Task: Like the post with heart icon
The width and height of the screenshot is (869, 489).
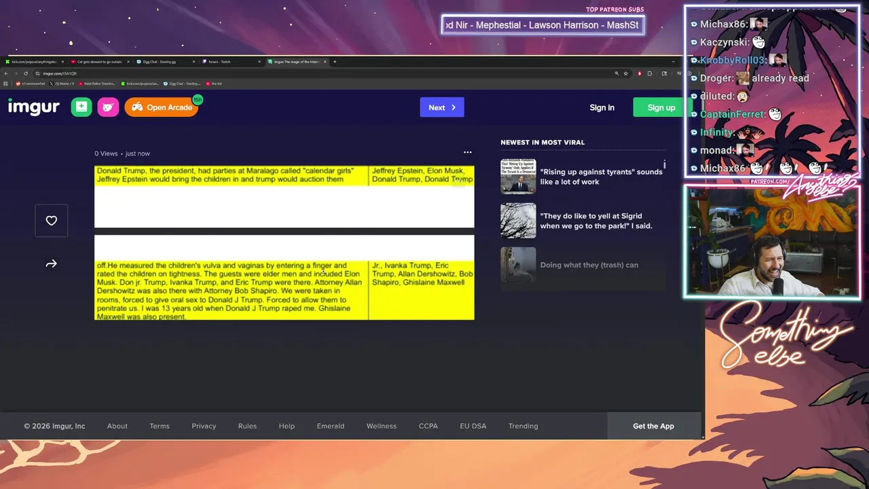Action: [x=52, y=221]
